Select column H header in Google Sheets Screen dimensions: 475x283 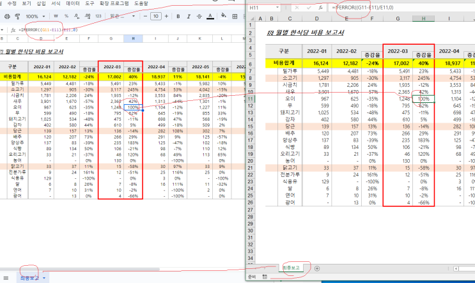[x=133, y=38]
